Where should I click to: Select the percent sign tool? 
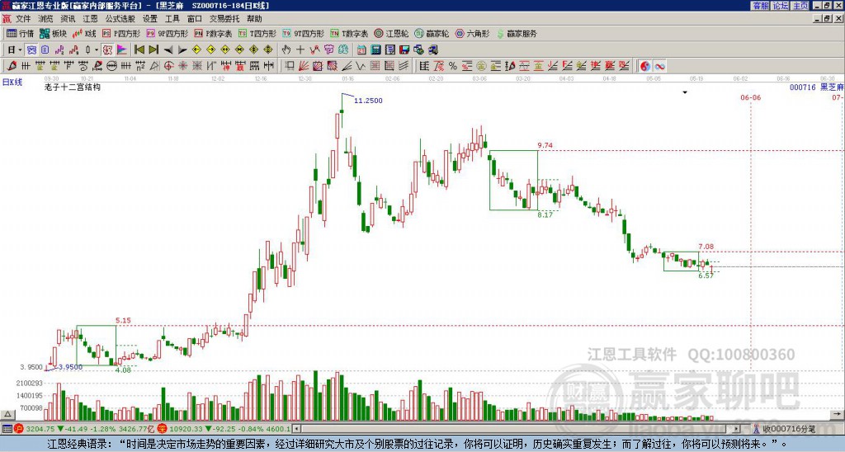[453, 66]
